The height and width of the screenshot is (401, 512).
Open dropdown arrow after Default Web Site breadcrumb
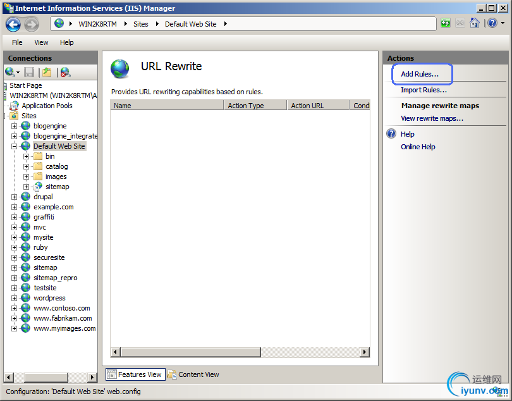click(225, 24)
